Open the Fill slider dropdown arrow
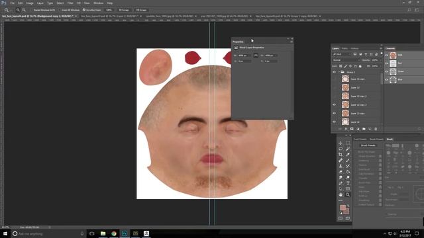The height and width of the screenshot is (238, 424). [381, 66]
